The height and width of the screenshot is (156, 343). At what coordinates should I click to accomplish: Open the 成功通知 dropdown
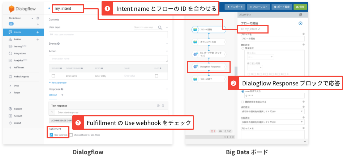coord(273,111)
